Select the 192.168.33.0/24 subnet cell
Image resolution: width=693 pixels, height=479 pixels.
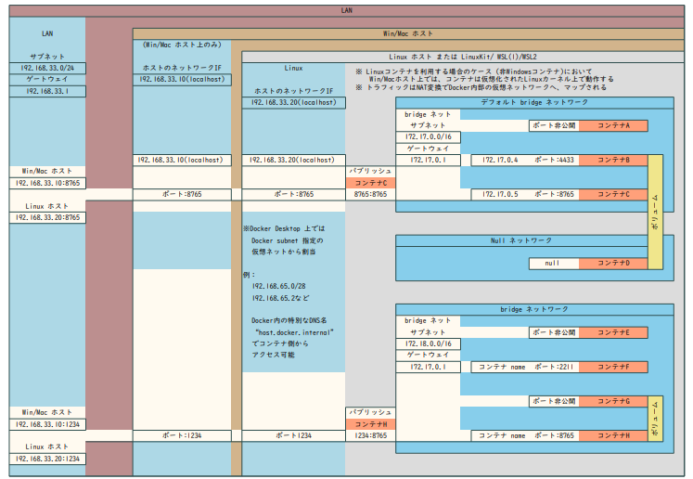[x=47, y=69]
